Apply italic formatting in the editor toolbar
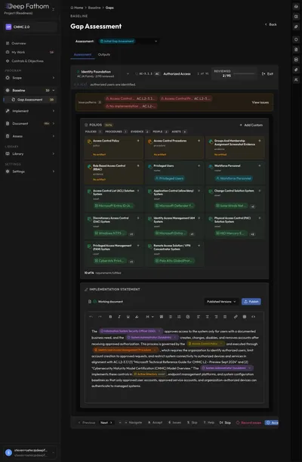The height and width of the screenshot is (462, 302). (119, 317)
